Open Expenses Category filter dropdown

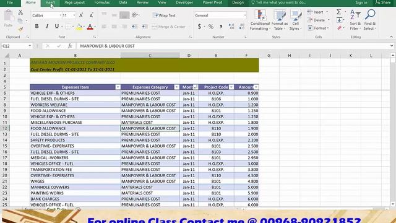pyautogui.click(x=176, y=87)
